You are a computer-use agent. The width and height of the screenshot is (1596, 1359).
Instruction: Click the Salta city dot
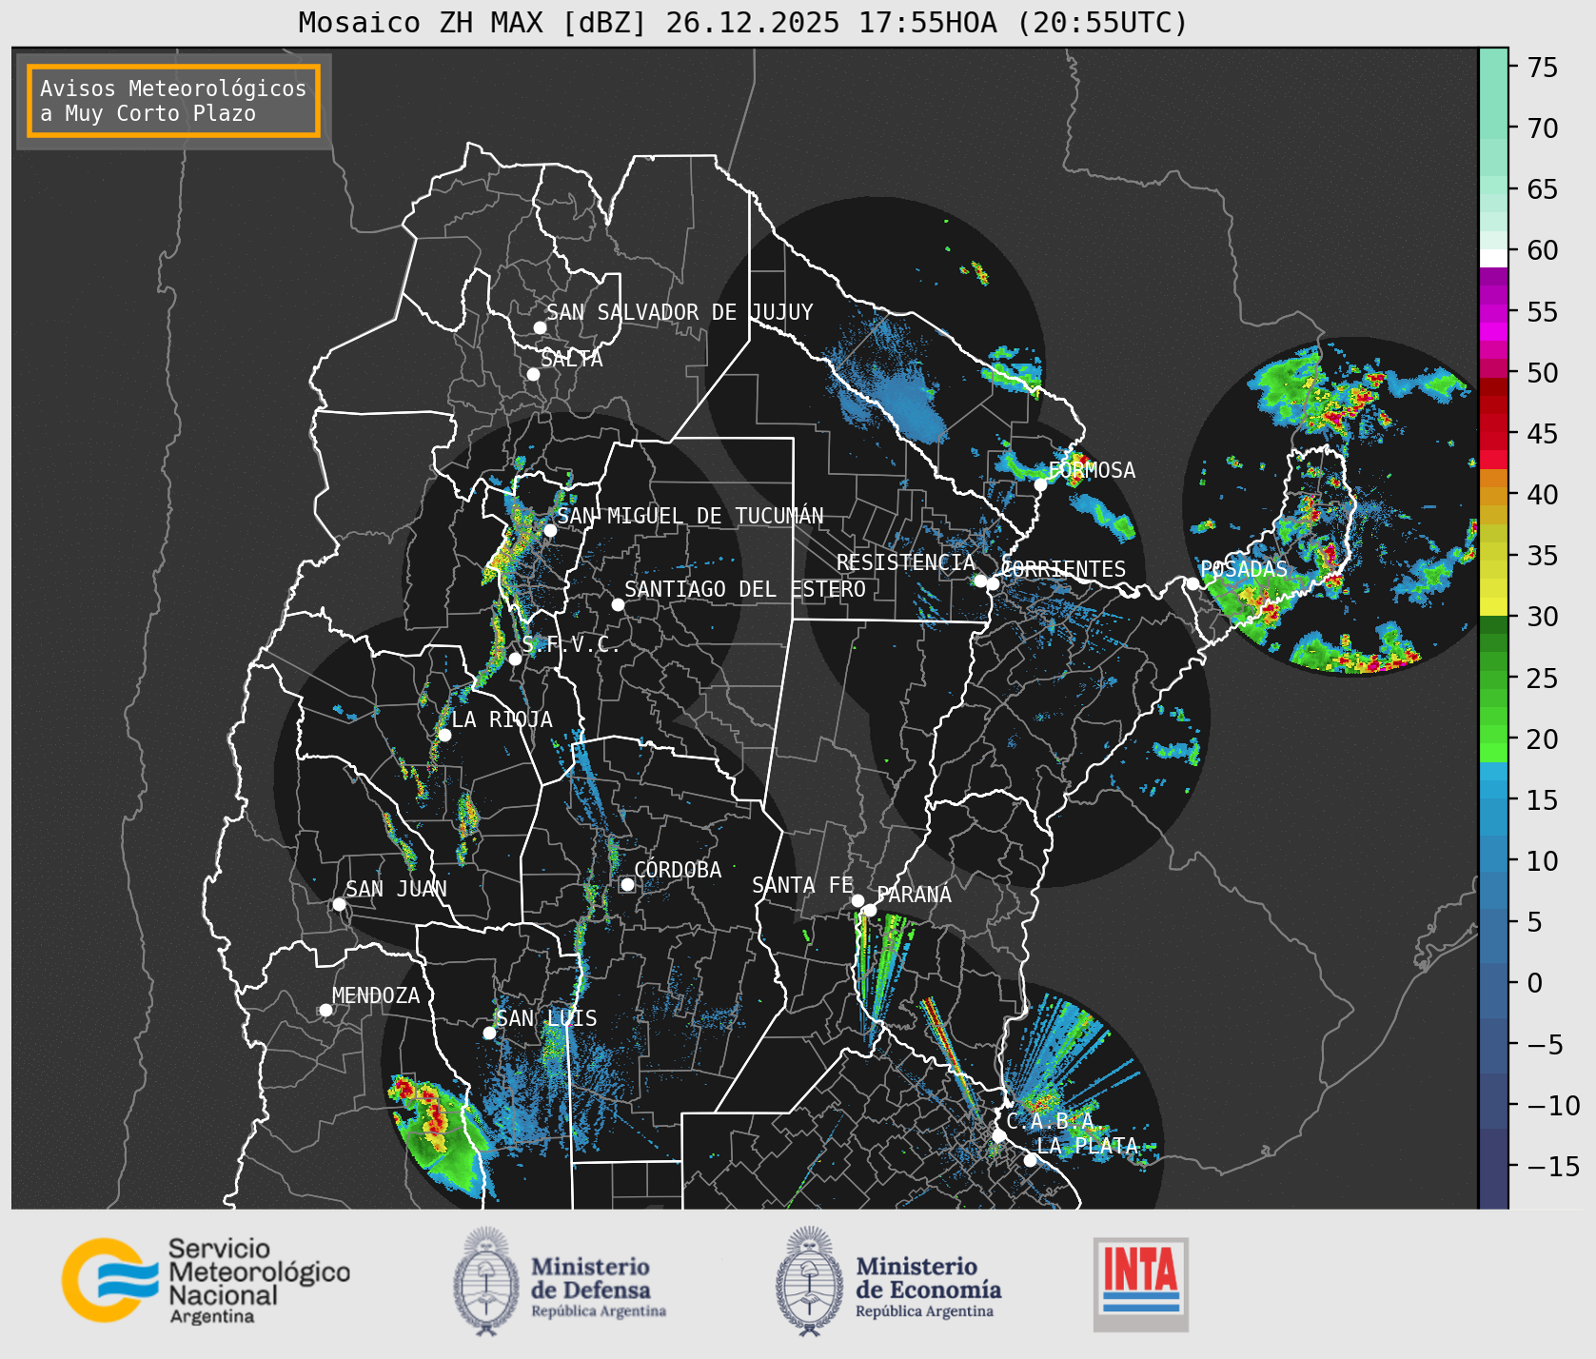pyautogui.click(x=534, y=374)
